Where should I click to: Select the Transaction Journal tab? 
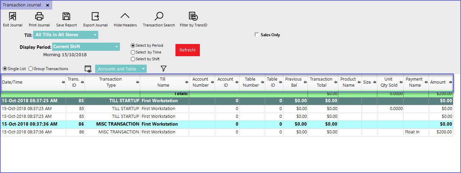coord(22,5)
